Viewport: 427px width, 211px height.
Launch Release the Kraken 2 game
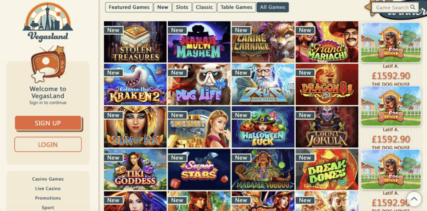(135, 84)
